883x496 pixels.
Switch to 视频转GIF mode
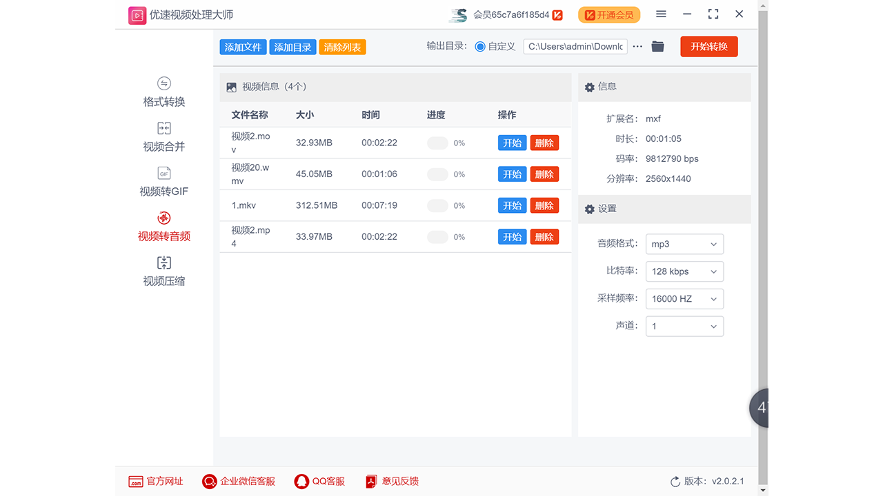click(x=163, y=182)
